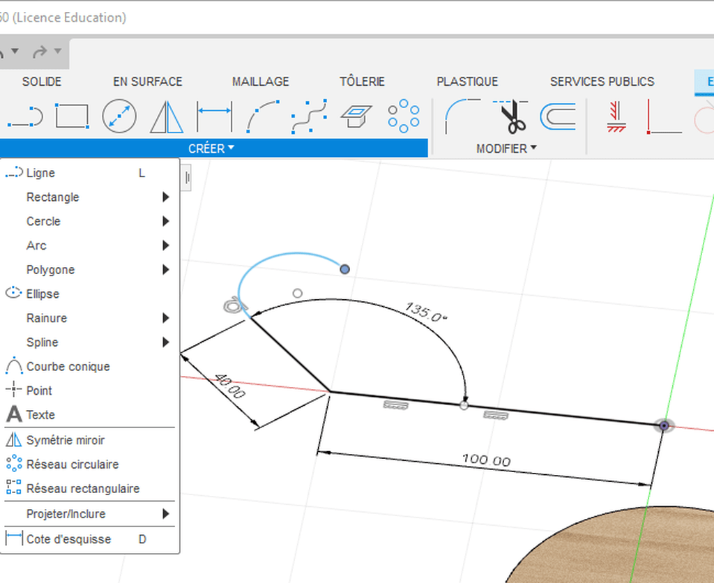Click the Project geometry icon in the toolbar
Image resolution: width=714 pixels, height=583 pixels.
(x=356, y=116)
